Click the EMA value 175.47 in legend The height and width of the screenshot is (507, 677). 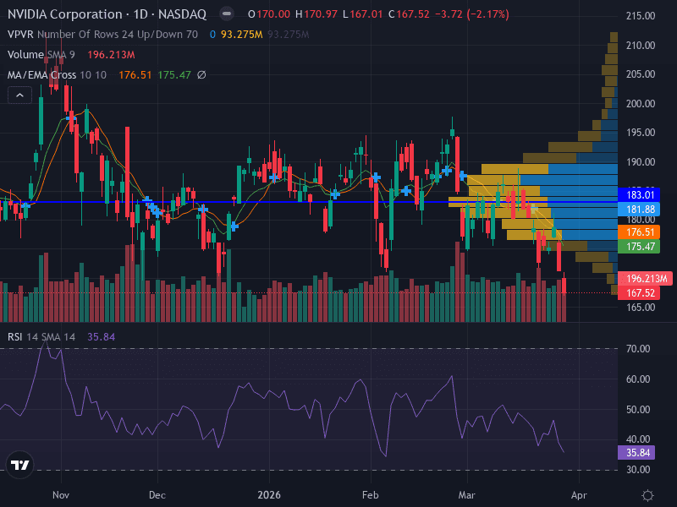point(174,75)
